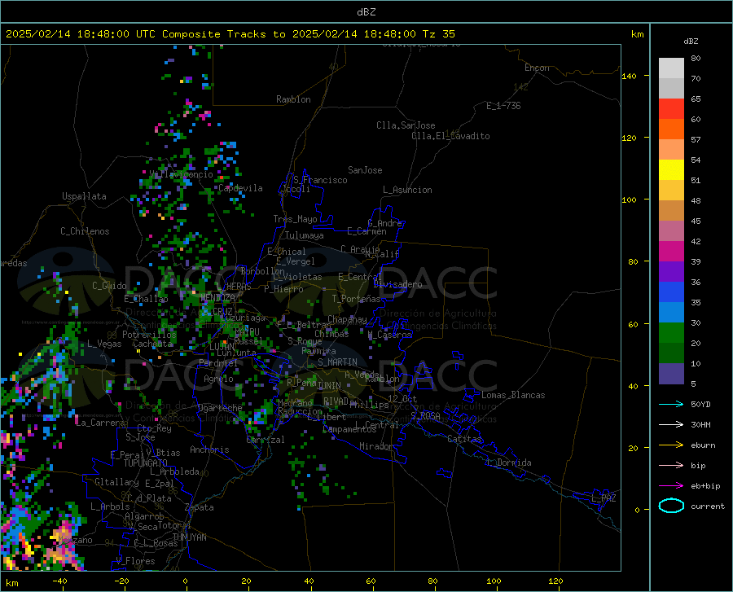Click the magenta eb+bip arrow icon
733x592 pixels.
[x=671, y=486]
